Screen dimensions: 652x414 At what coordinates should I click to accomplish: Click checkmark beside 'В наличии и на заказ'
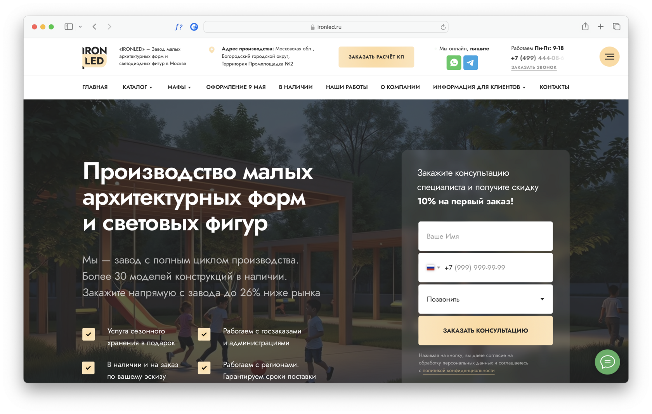88,367
